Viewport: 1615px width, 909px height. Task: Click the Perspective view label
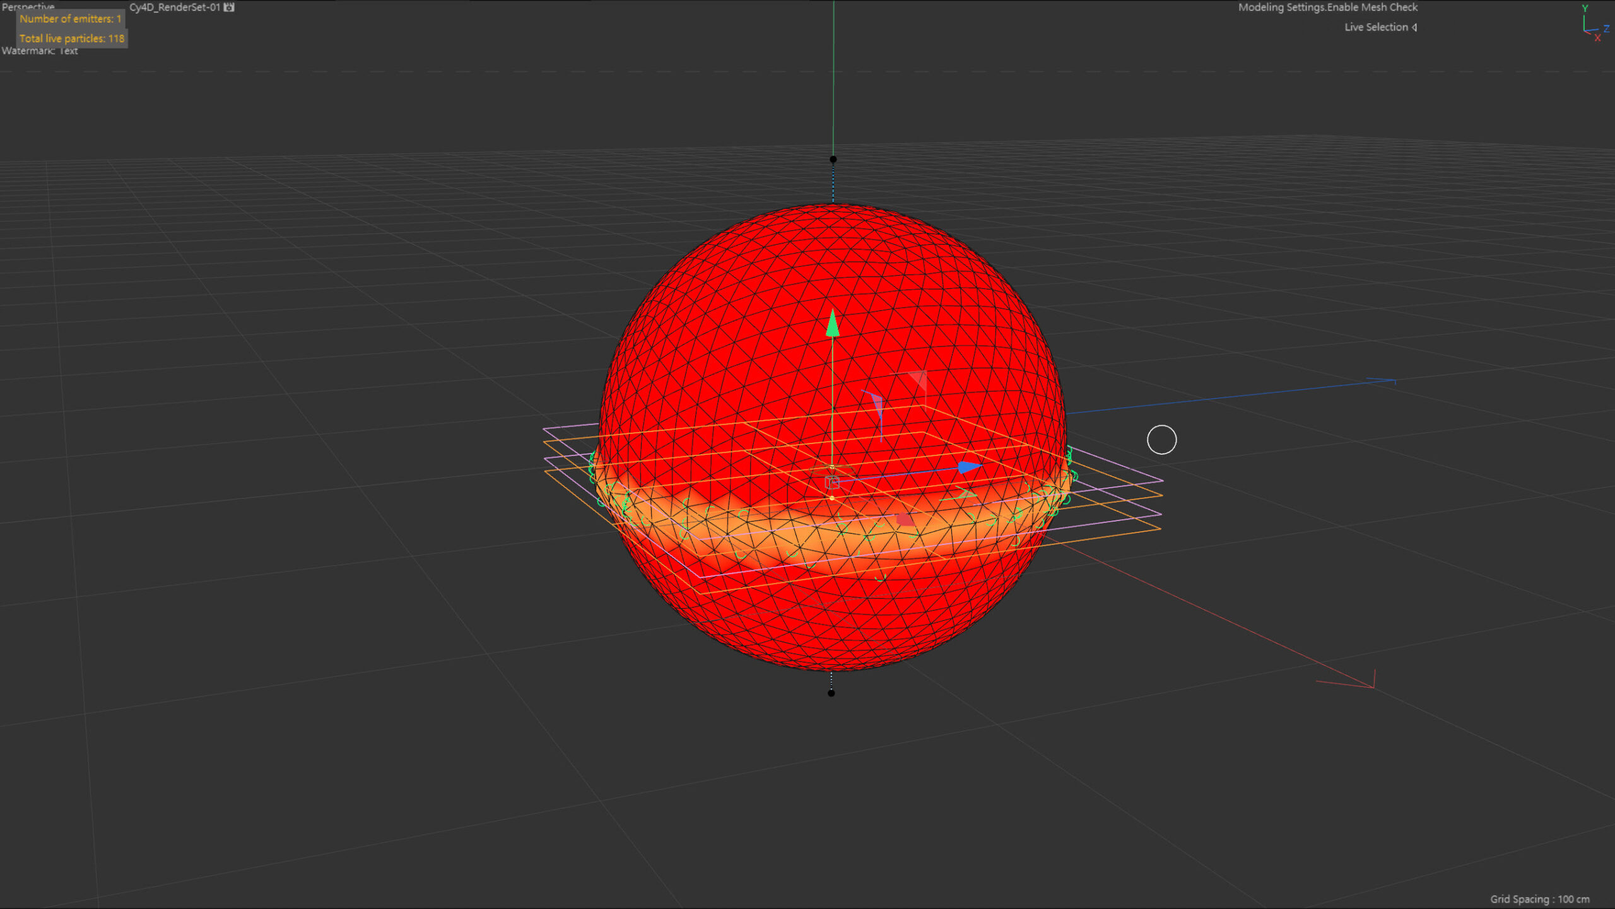point(28,6)
